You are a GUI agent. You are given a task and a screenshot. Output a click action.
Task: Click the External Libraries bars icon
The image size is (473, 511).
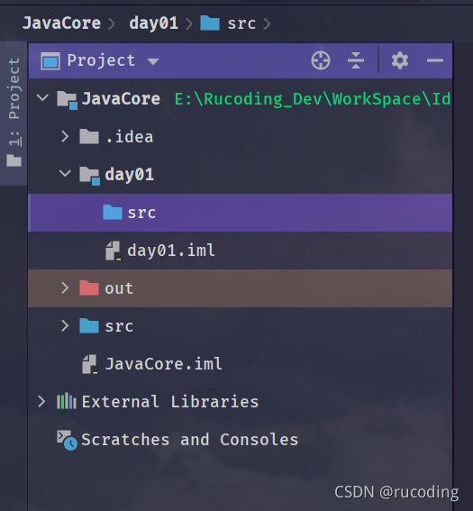67,401
